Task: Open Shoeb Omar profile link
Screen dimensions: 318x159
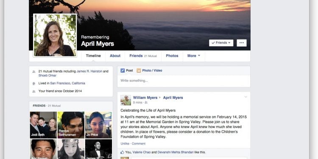Action: click(47, 75)
